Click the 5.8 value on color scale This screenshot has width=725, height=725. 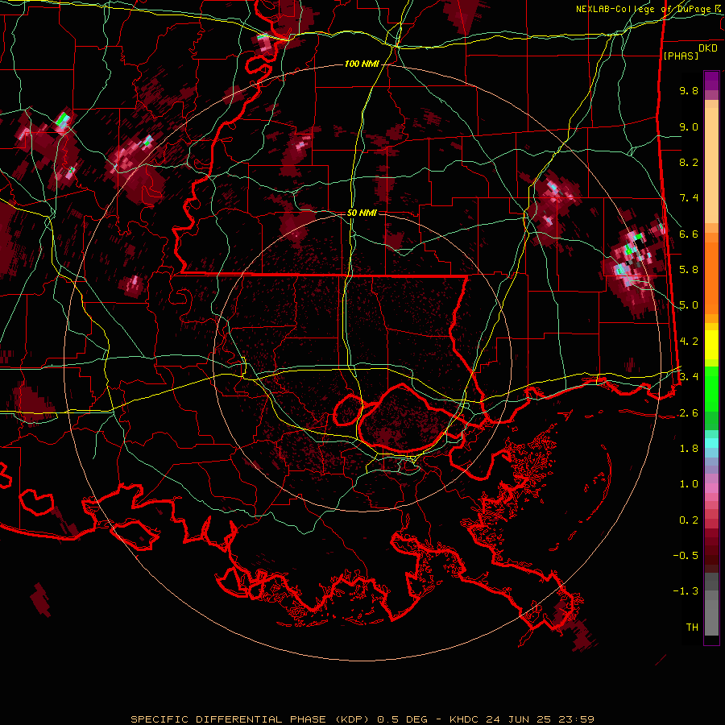tap(689, 270)
